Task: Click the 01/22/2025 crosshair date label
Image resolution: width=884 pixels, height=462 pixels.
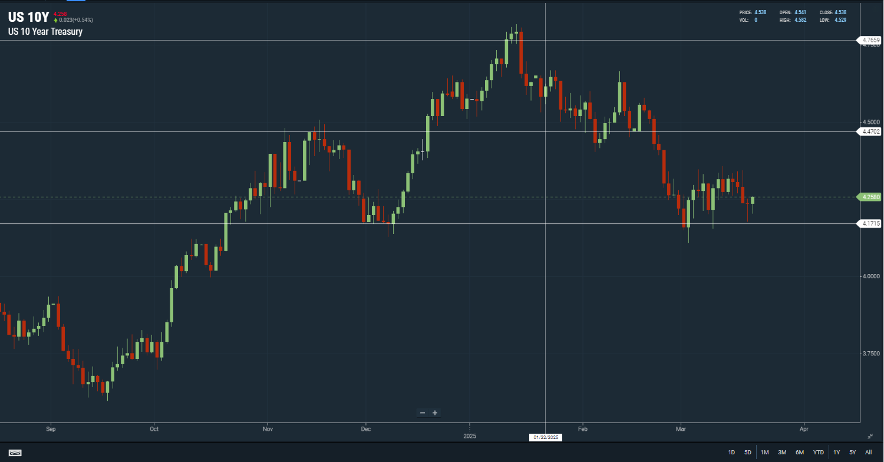Action: click(546, 437)
